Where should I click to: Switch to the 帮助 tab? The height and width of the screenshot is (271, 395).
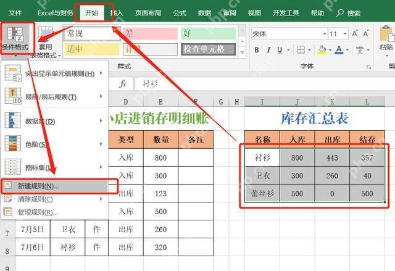point(317,13)
